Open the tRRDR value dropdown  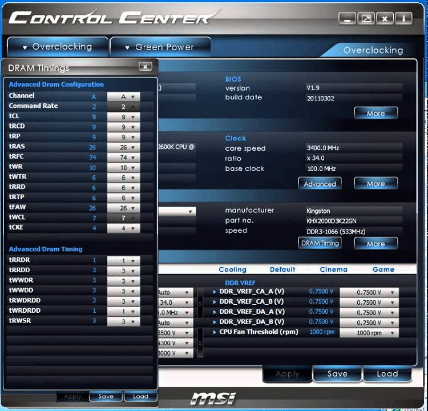point(124,261)
